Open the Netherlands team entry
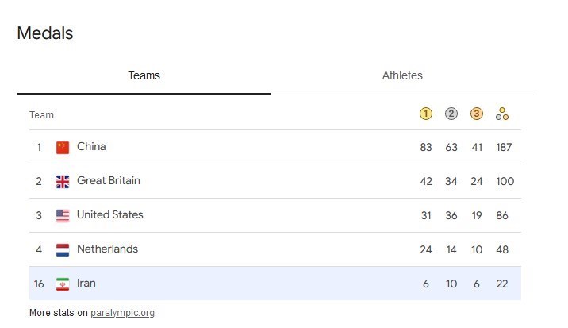568x328 pixels. click(107, 249)
